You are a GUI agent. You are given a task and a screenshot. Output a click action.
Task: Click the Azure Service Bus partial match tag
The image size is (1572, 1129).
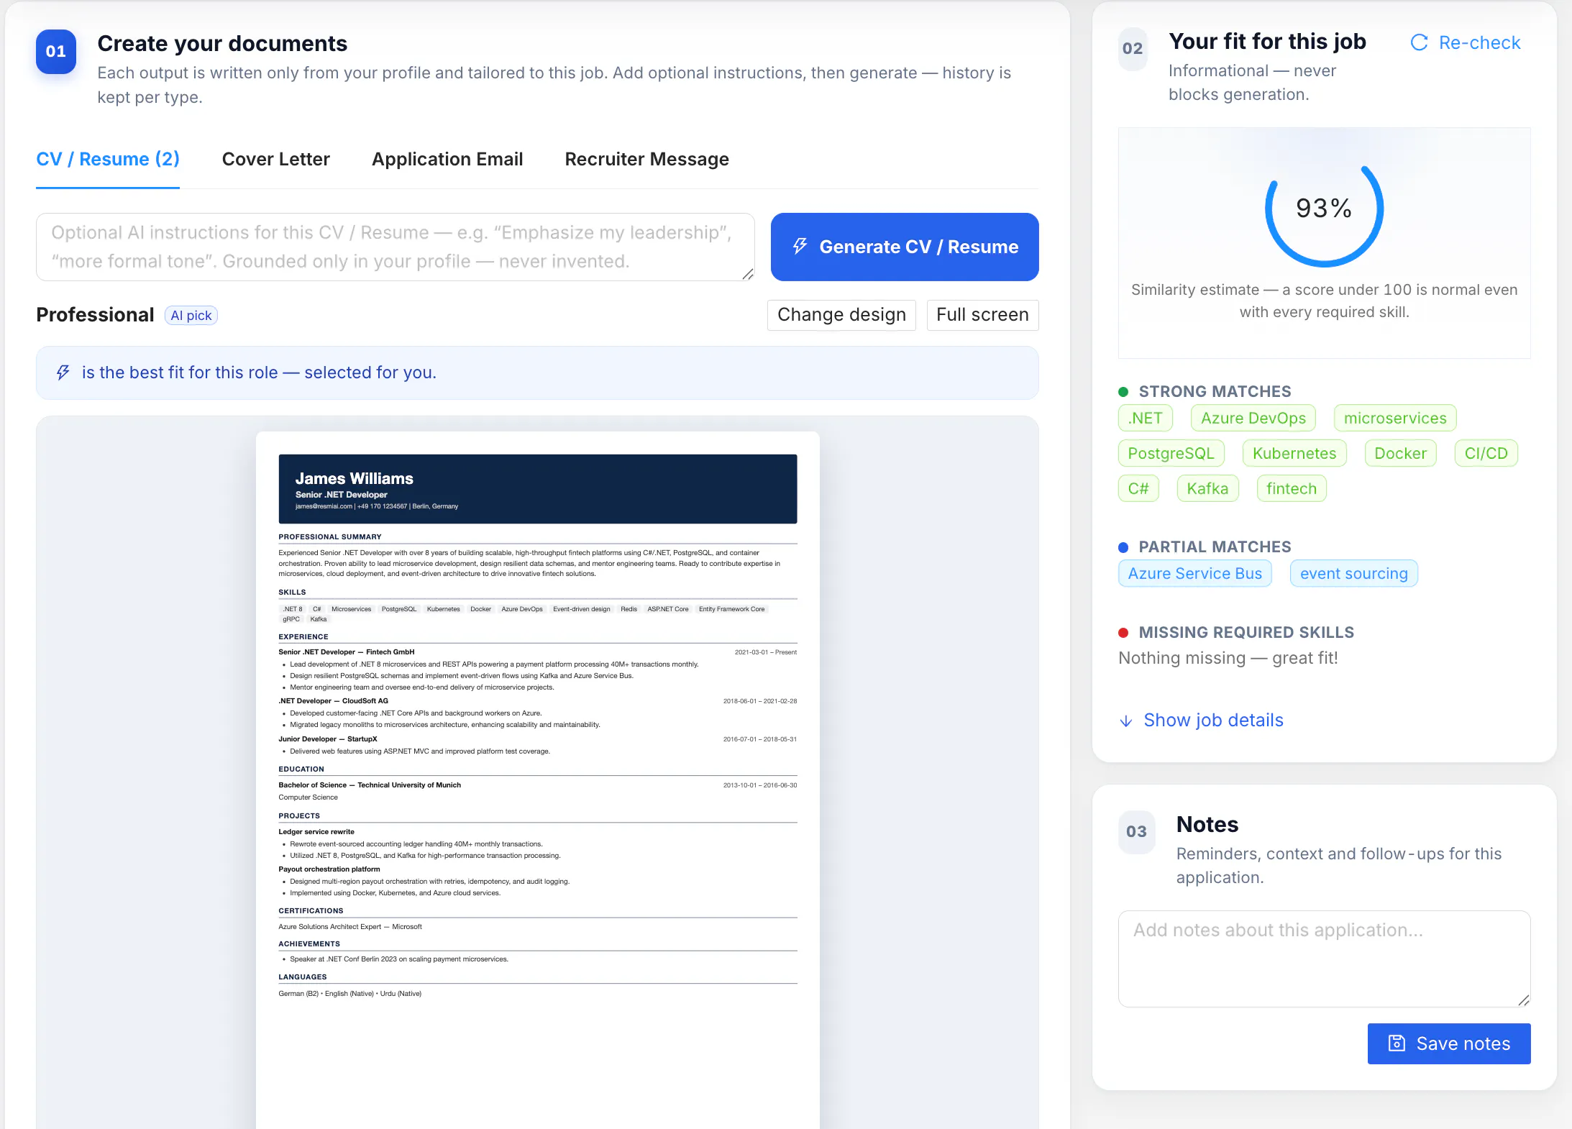click(x=1194, y=573)
